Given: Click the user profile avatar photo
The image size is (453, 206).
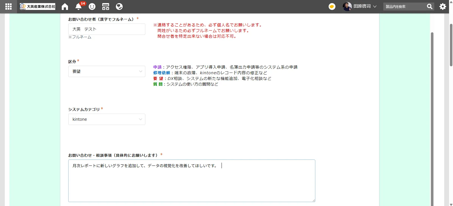Looking at the screenshot, I should [x=347, y=7].
